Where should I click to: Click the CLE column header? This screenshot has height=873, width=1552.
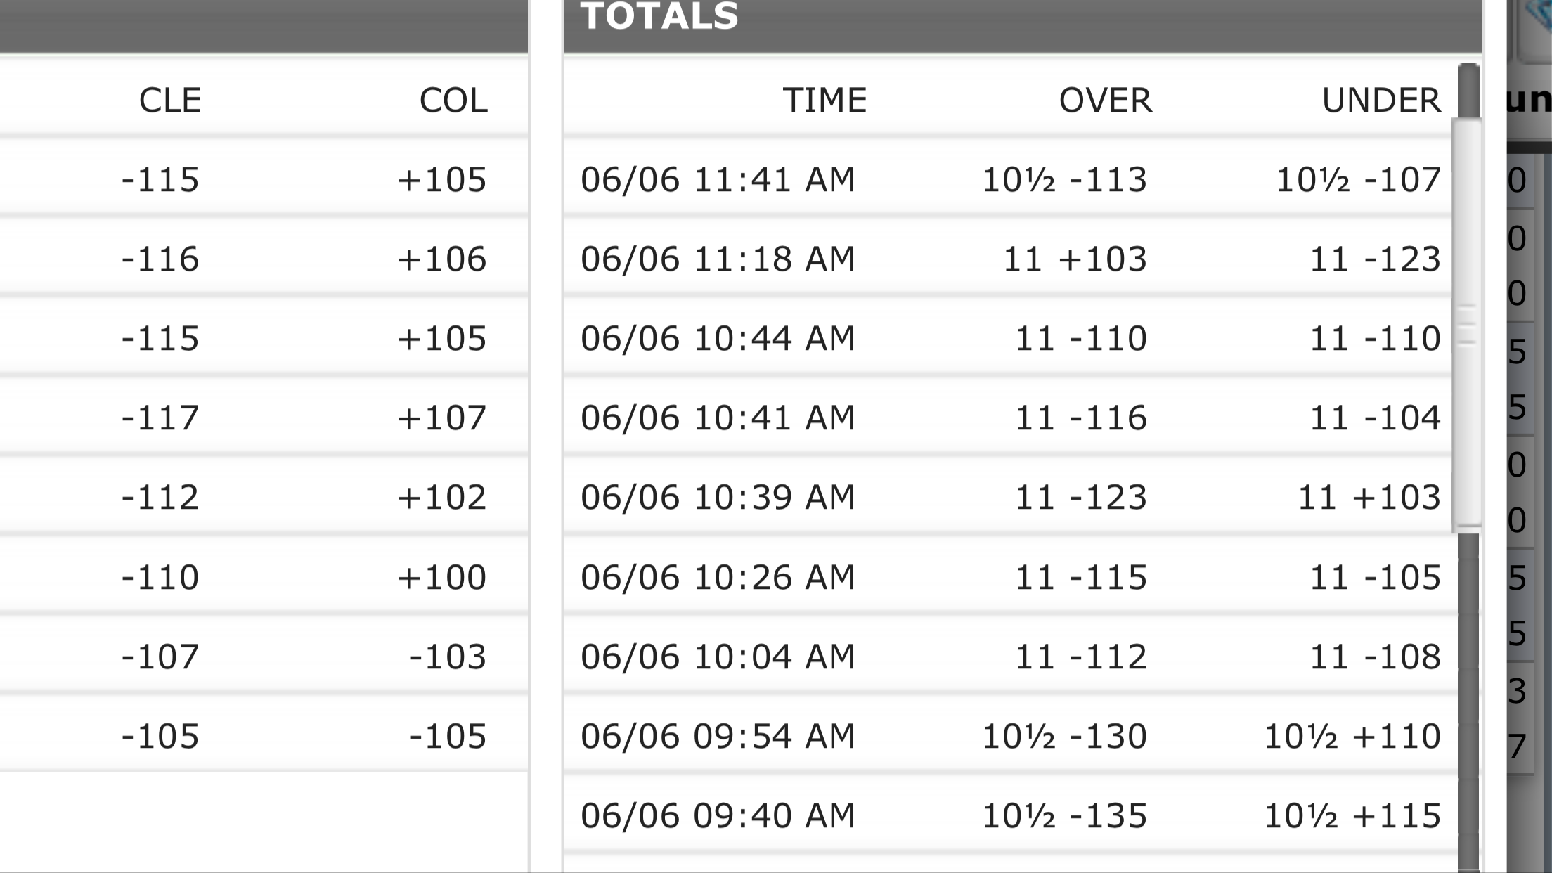(170, 101)
